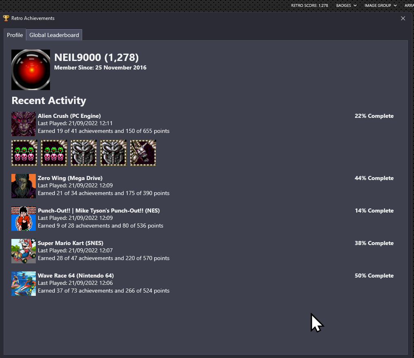Click the RETRO SCORE: 1,278 label

click(309, 6)
